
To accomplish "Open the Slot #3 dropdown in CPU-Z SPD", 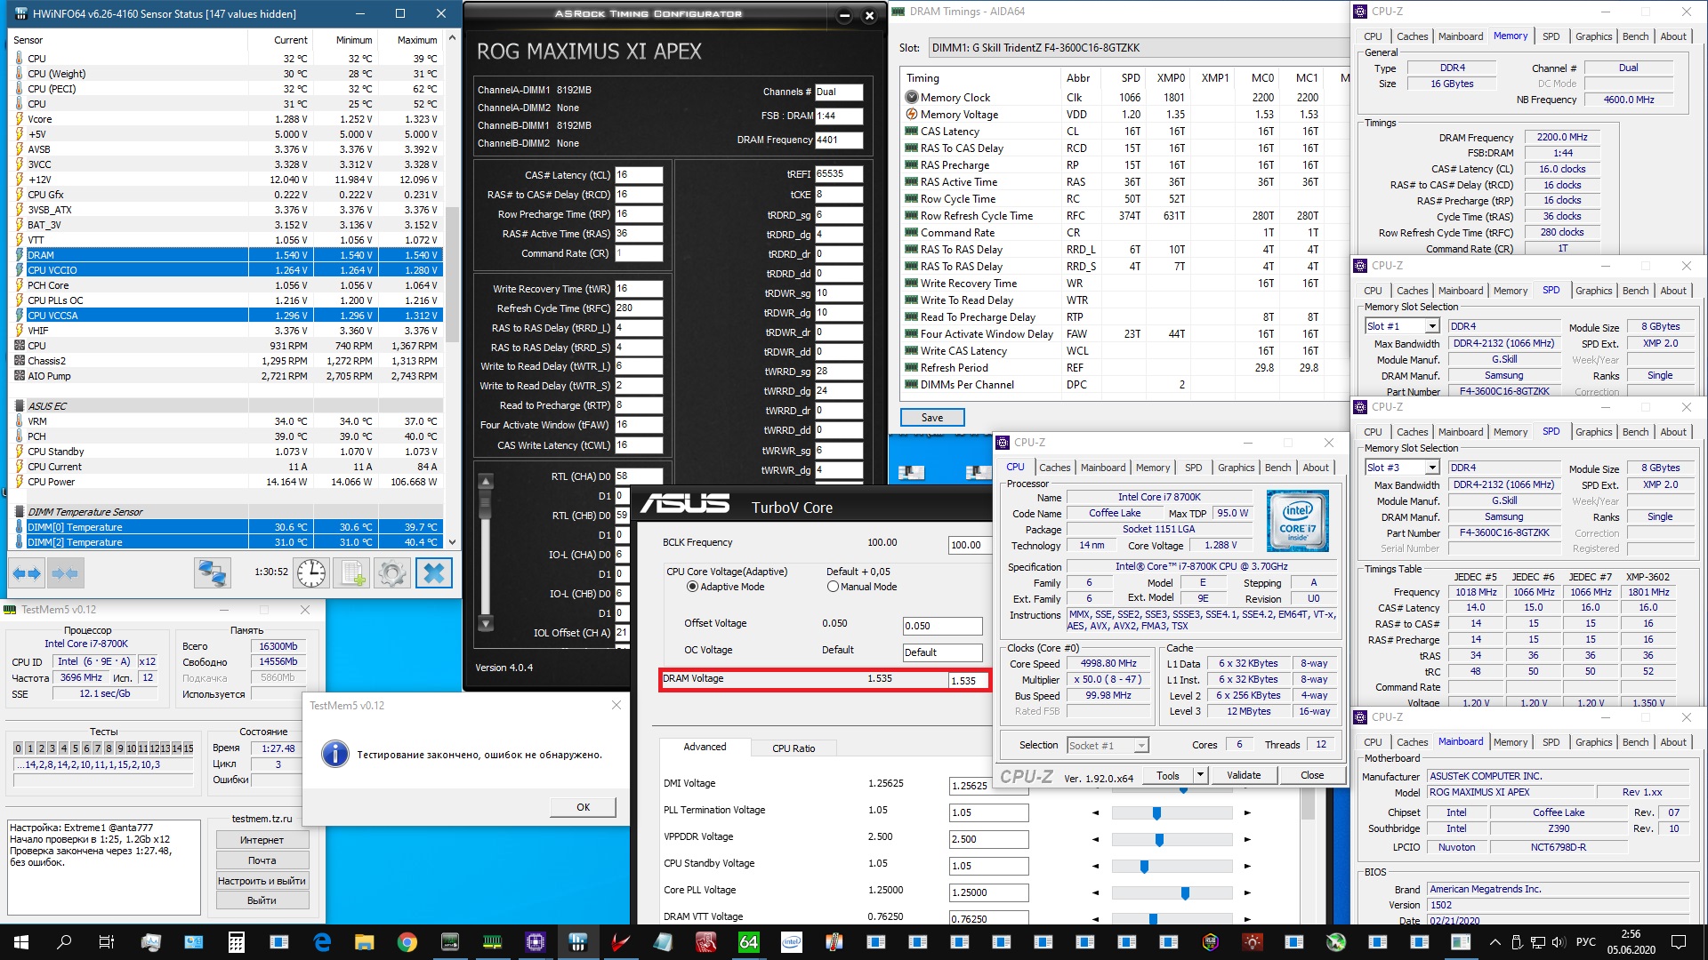I will pyautogui.click(x=1431, y=468).
